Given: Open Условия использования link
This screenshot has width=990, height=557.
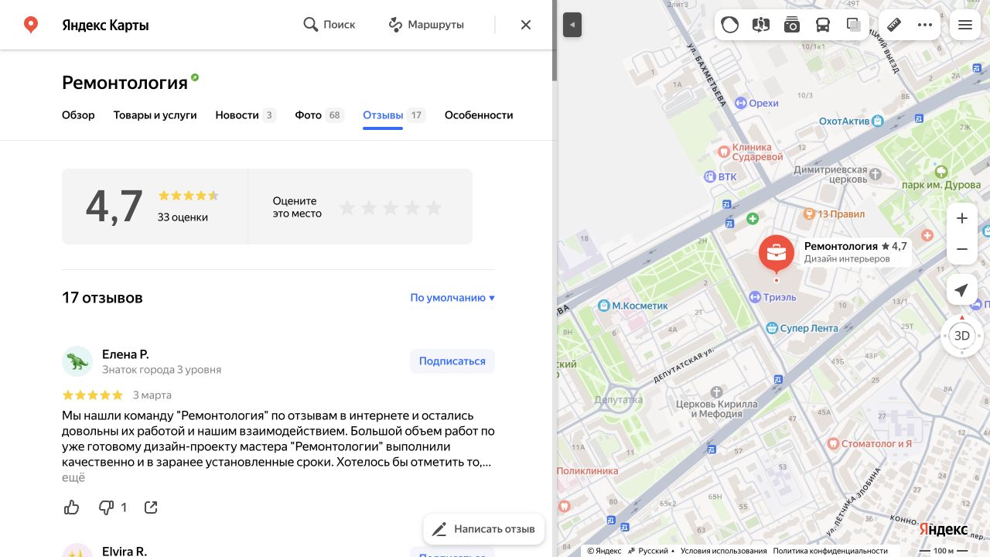Looking at the screenshot, I should point(724,551).
